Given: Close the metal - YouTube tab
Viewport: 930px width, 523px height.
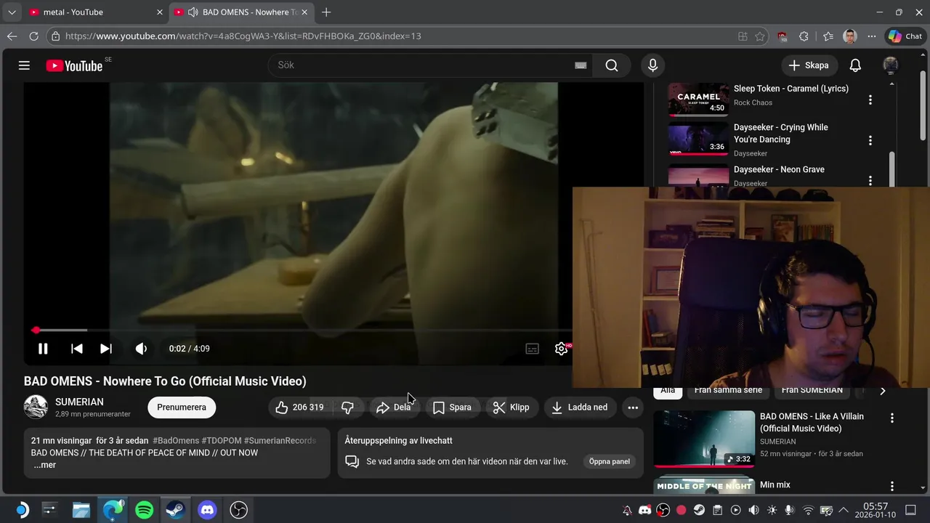Looking at the screenshot, I should pyautogui.click(x=160, y=12).
